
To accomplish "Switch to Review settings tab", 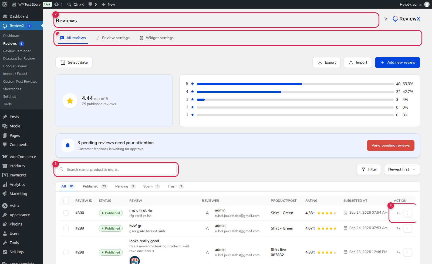I will [113, 38].
